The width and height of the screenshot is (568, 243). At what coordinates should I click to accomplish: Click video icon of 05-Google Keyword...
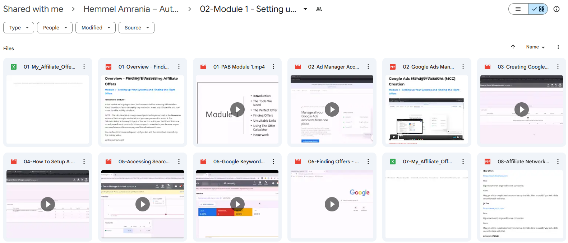[x=203, y=162]
